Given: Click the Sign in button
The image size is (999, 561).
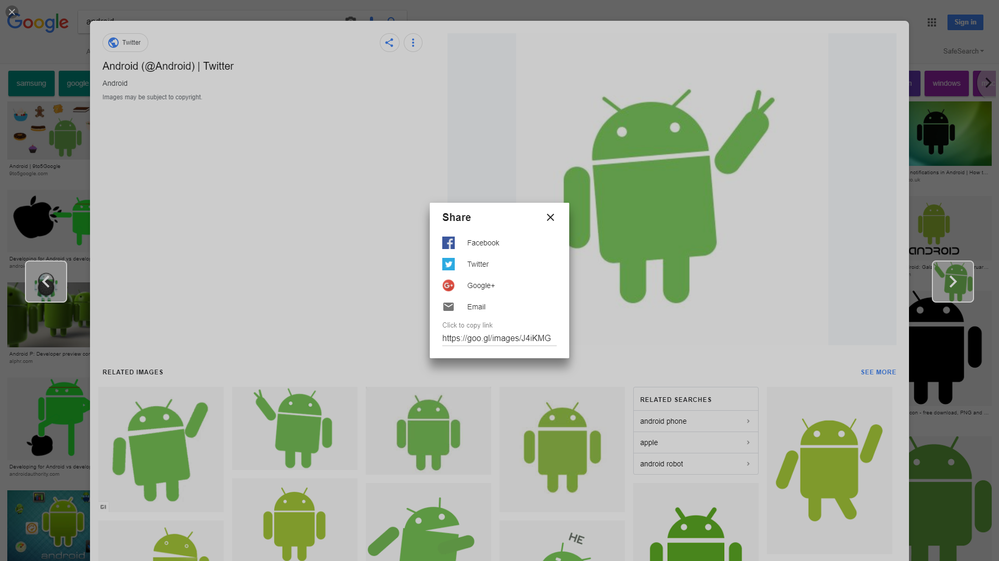Looking at the screenshot, I should pyautogui.click(x=965, y=22).
